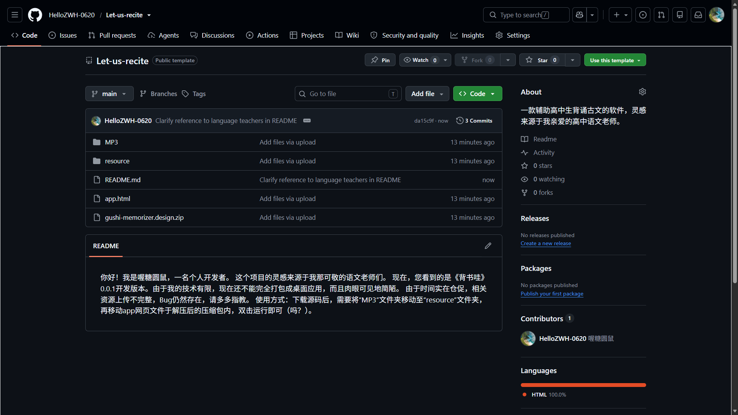Open the issues icon in the header
The image size is (738, 415).
coord(643,15)
